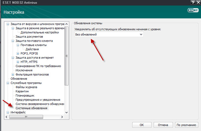Viewport: 201px width, 131px height.
Task: Click the ESET logo in header
Action: (x=193, y=10)
